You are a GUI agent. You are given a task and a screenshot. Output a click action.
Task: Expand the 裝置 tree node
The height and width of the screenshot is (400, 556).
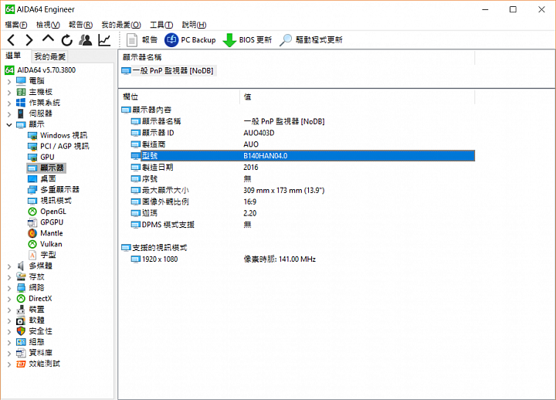coord(9,310)
